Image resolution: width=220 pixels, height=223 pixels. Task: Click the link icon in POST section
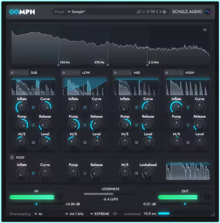coord(136,173)
